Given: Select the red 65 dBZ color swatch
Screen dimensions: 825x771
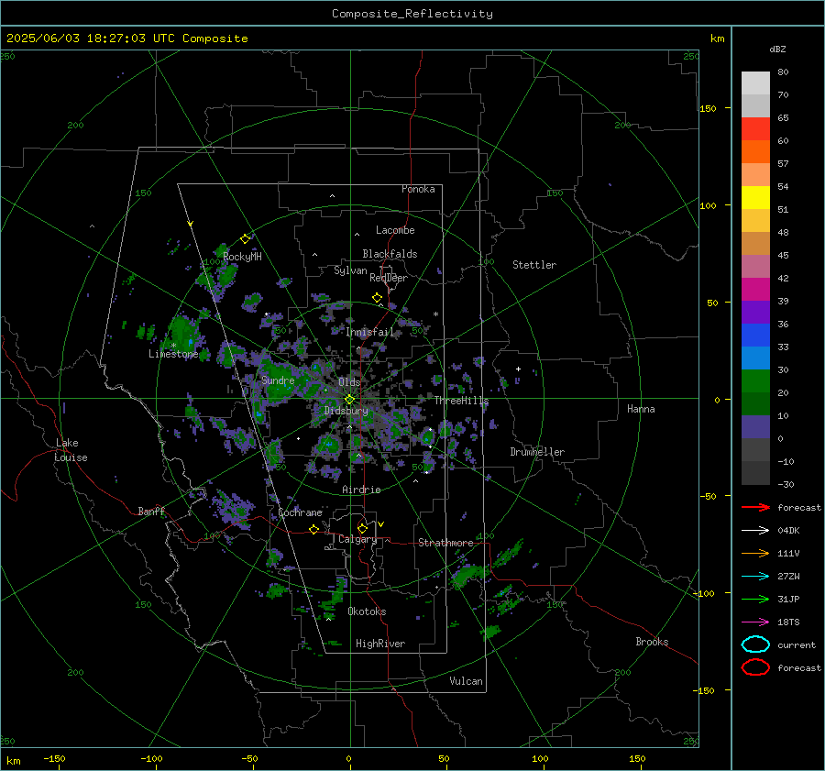Looking at the screenshot, I should [x=755, y=128].
